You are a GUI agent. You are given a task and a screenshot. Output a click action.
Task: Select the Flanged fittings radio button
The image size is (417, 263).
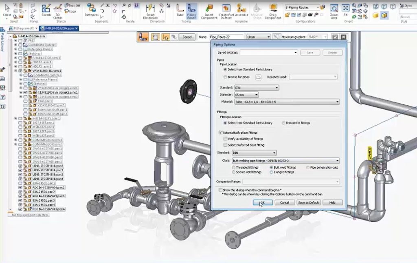271,172
